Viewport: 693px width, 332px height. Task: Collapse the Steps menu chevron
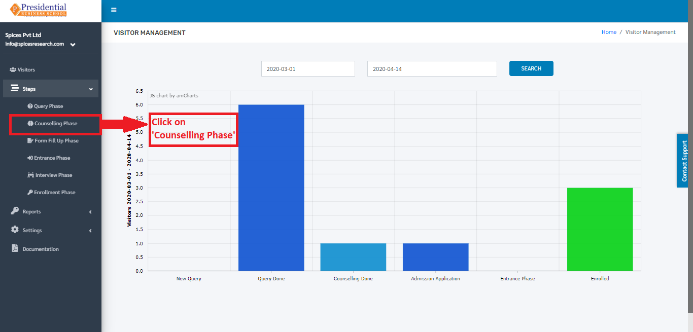(91, 89)
